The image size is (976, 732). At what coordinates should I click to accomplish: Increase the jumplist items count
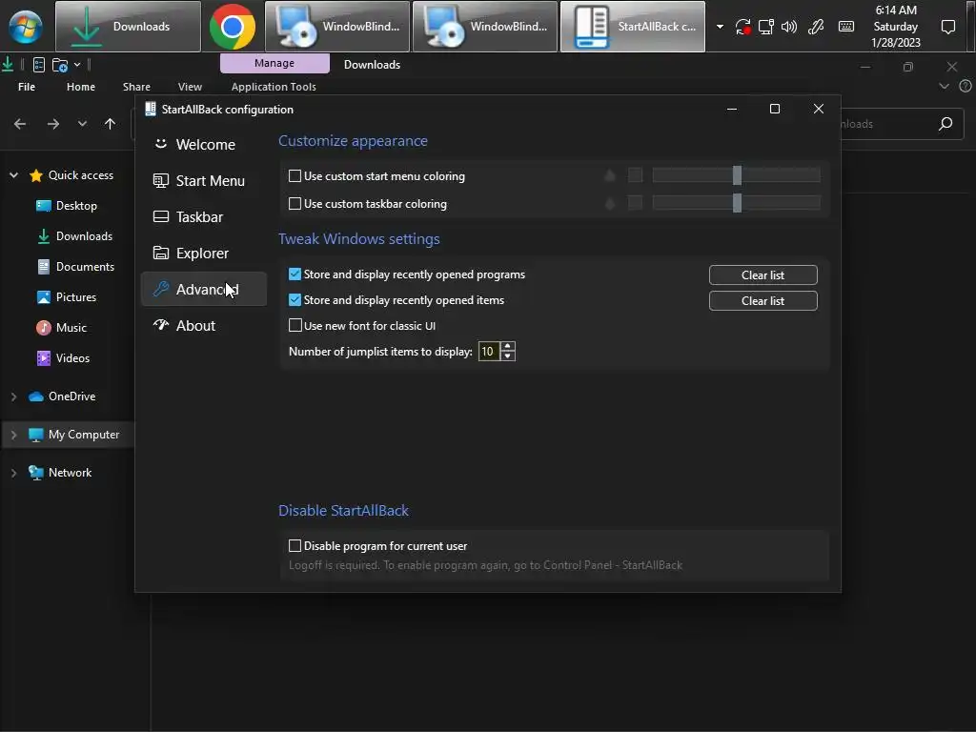[x=508, y=347]
